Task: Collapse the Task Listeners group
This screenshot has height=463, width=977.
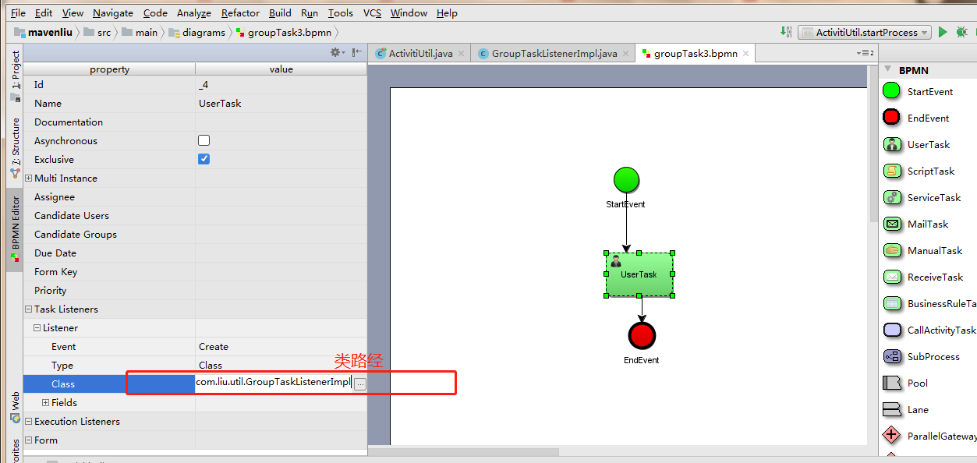Action: pos(29,309)
